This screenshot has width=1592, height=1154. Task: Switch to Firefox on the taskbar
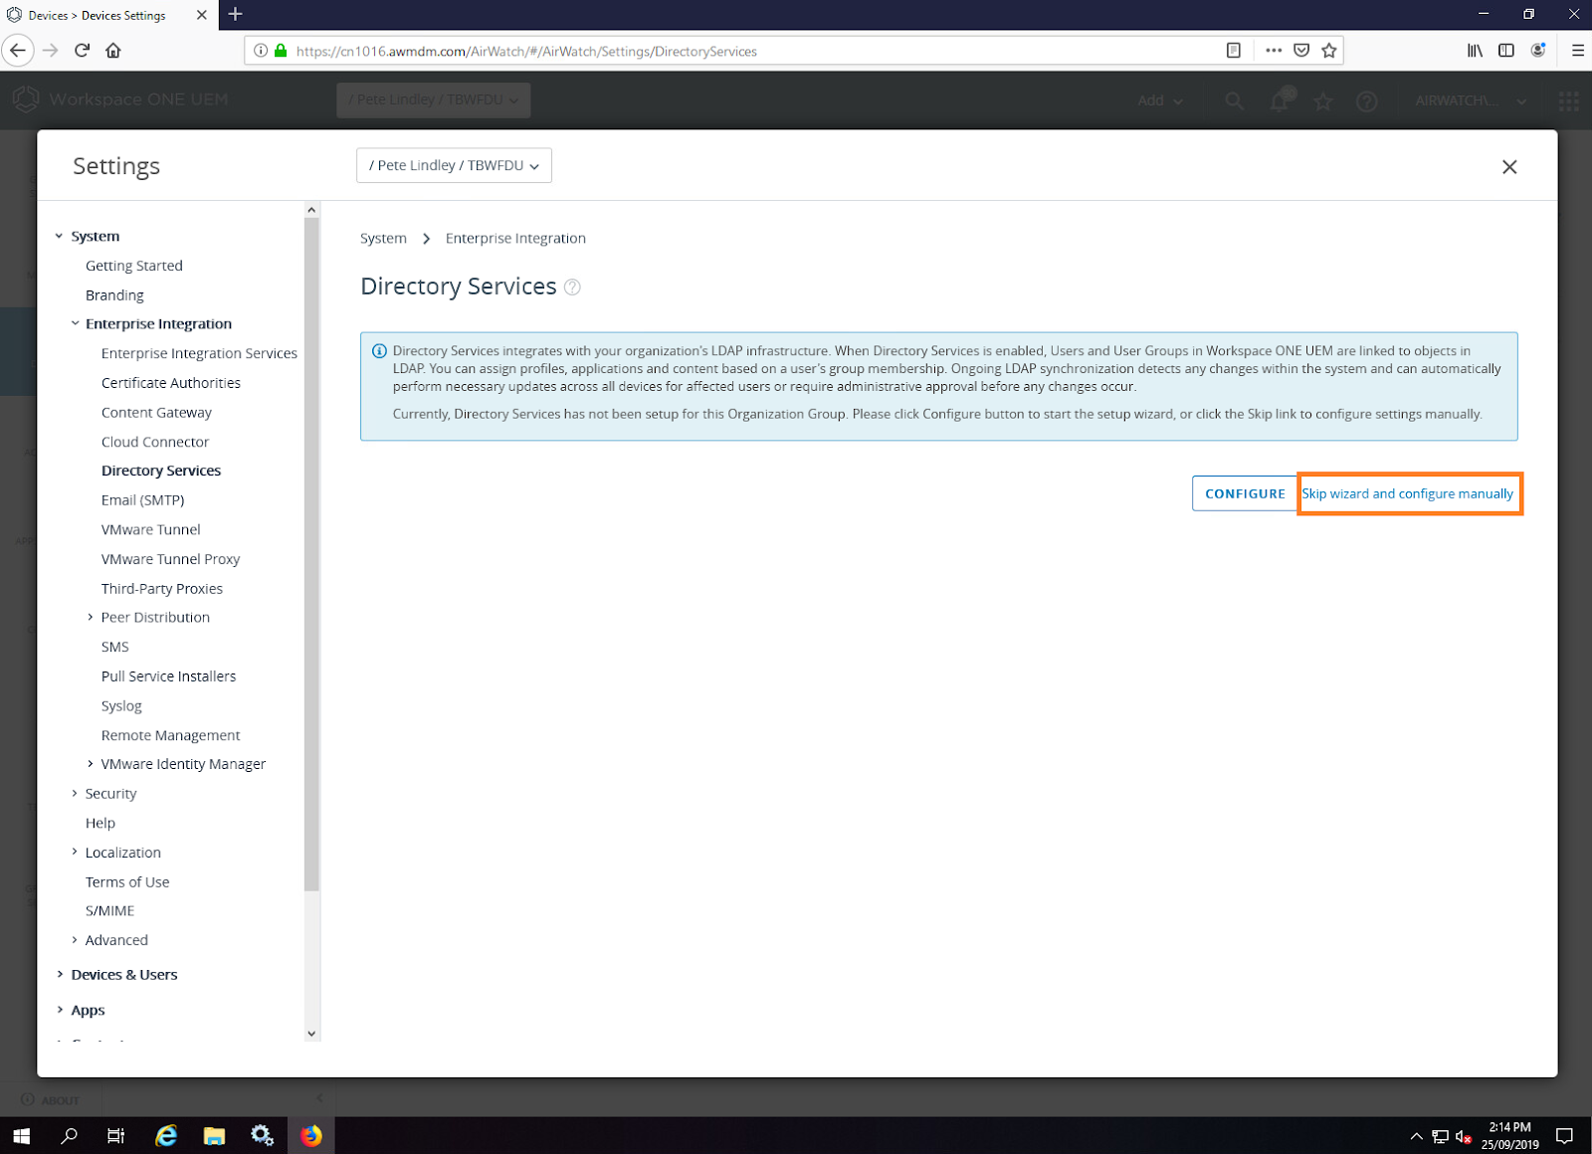click(x=311, y=1135)
